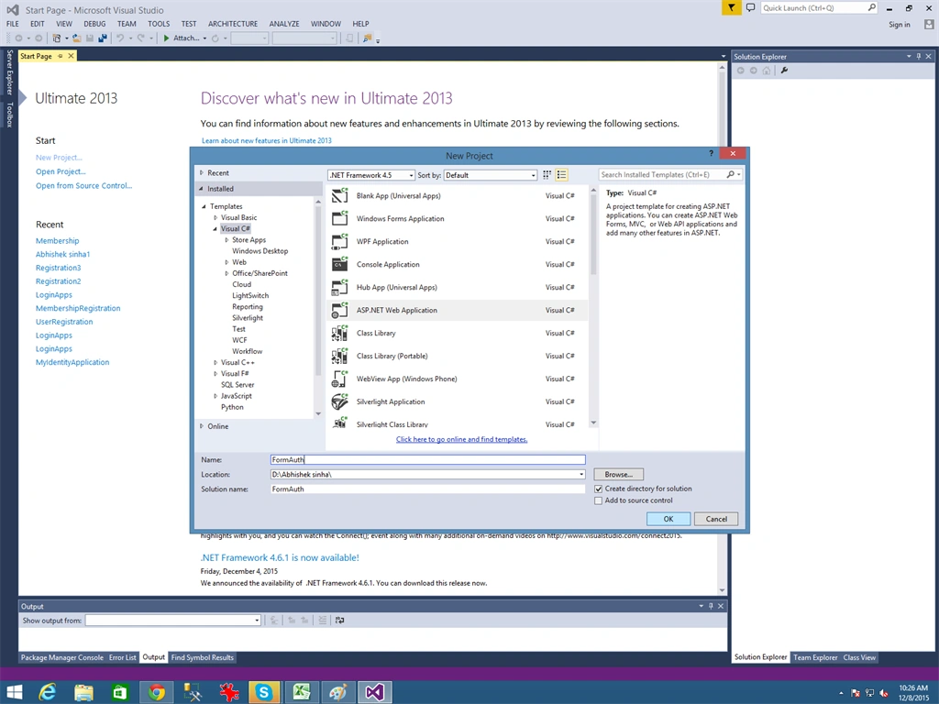Pin the Start Page tab
The image size is (939, 704).
coord(60,56)
